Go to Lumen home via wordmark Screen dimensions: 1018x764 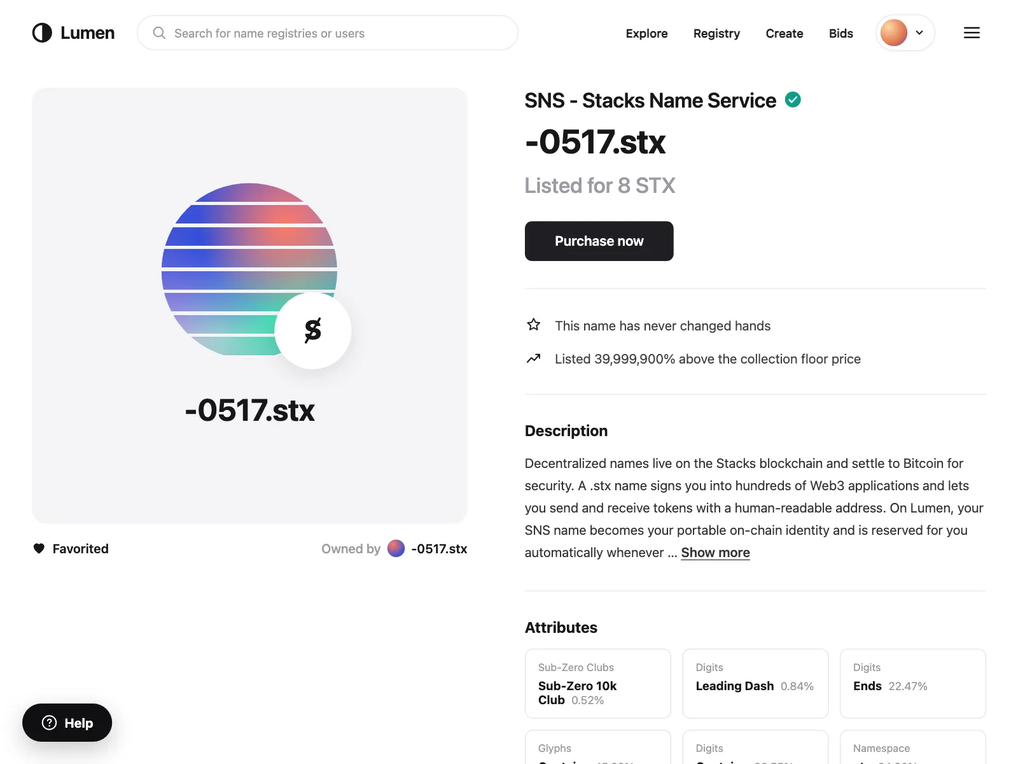pos(88,33)
